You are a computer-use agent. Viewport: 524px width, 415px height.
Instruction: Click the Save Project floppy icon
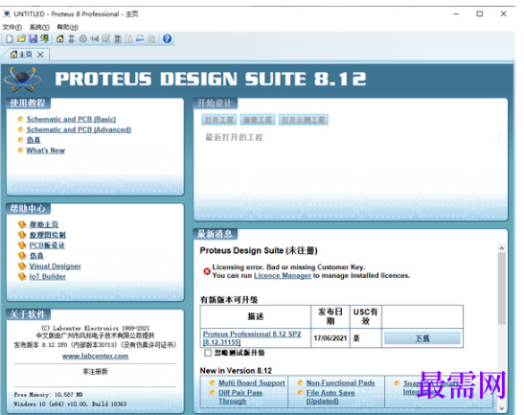[33, 38]
